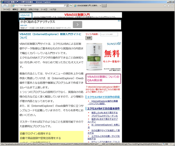The height and width of the screenshot is (146, 175).
Task: Click the sas.com ad link
Action: point(24,25)
